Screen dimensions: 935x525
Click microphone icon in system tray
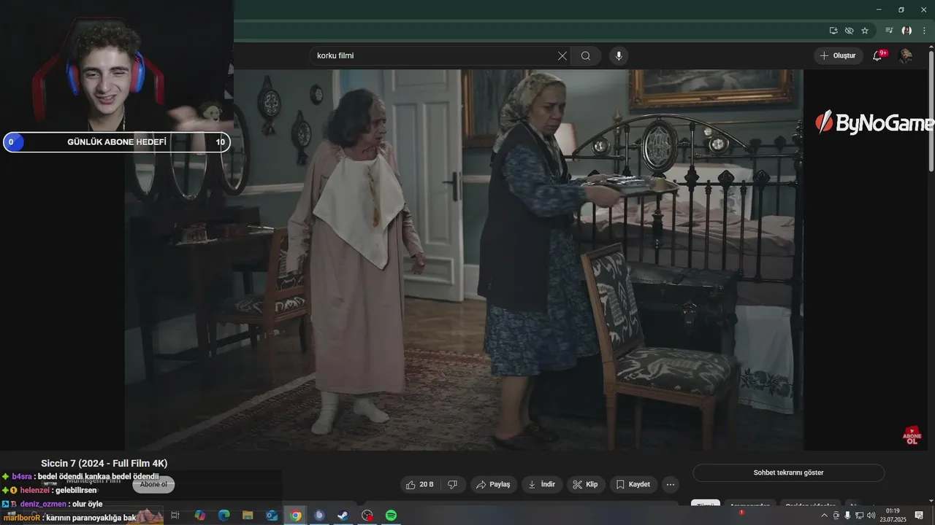click(x=847, y=516)
